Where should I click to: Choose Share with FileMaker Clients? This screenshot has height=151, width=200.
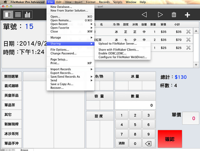click(x=122, y=50)
